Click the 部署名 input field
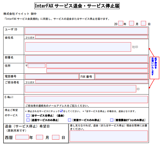The width and height of the screenshot is (161, 144). 87,59
